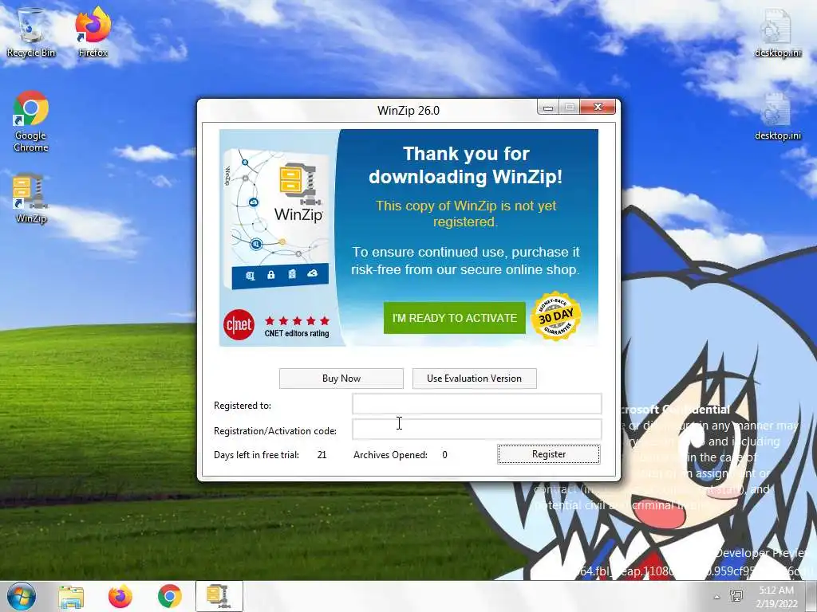Screen dimensions: 817x612
Task: Select the lower desktop.ini file icon
Action: coord(777,116)
